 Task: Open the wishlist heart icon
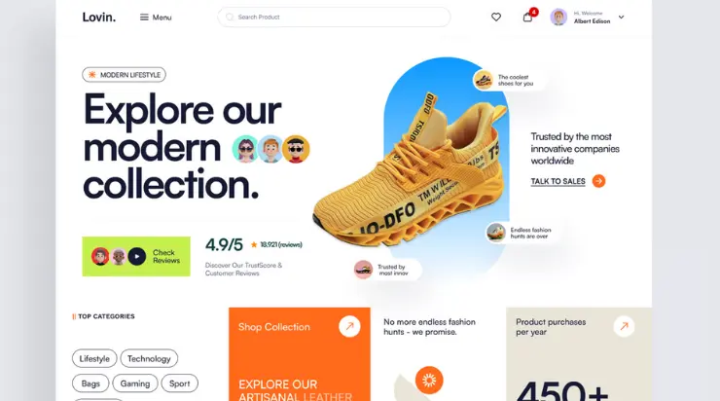coord(496,17)
